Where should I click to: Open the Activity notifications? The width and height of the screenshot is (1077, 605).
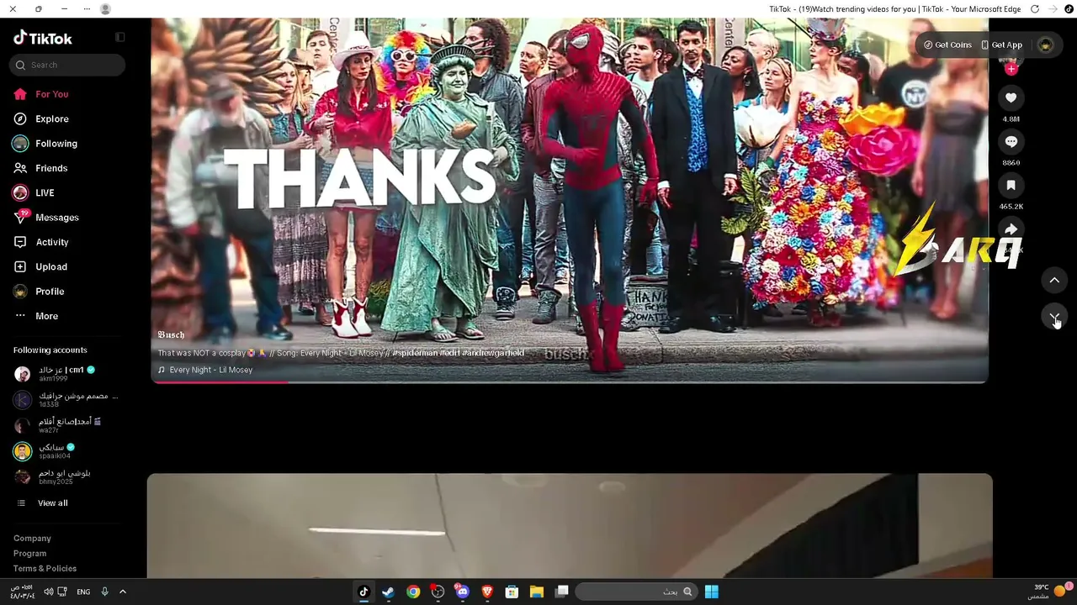click(x=40, y=242)
